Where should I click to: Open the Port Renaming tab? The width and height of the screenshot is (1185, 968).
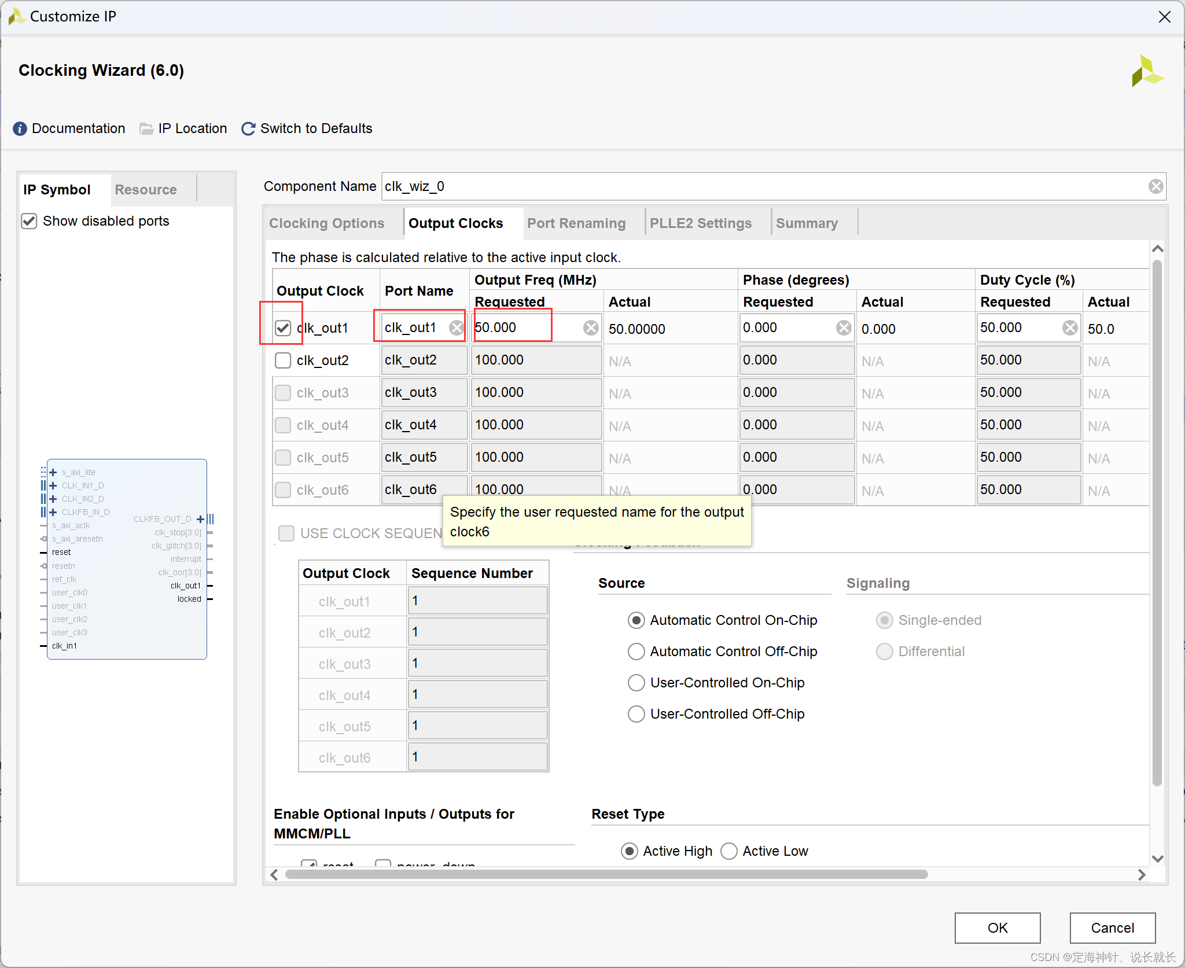(x=576, y=223)
